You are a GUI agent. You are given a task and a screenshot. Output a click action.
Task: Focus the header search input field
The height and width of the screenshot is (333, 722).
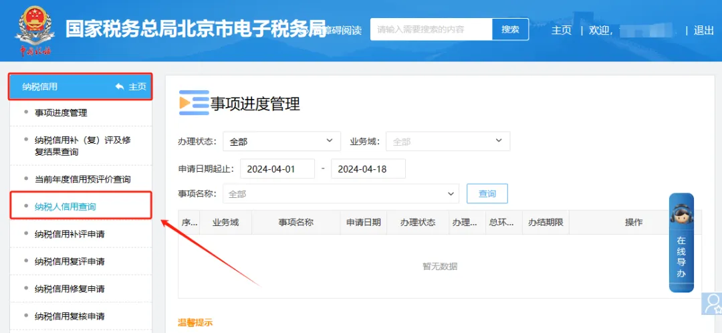click(431, 29)
